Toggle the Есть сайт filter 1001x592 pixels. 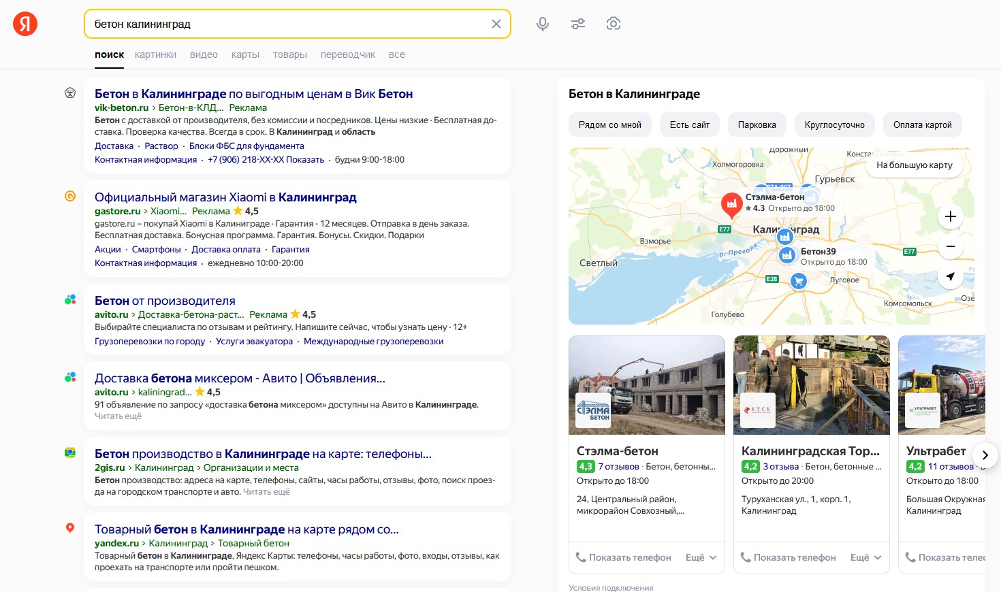point(690,125)
